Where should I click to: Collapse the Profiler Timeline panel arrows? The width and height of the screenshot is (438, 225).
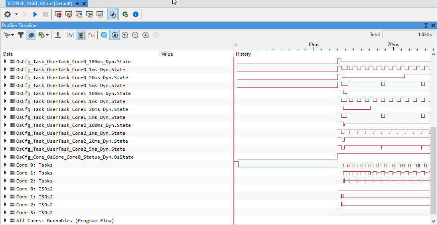pyautogui.click(x=426, y=25)
